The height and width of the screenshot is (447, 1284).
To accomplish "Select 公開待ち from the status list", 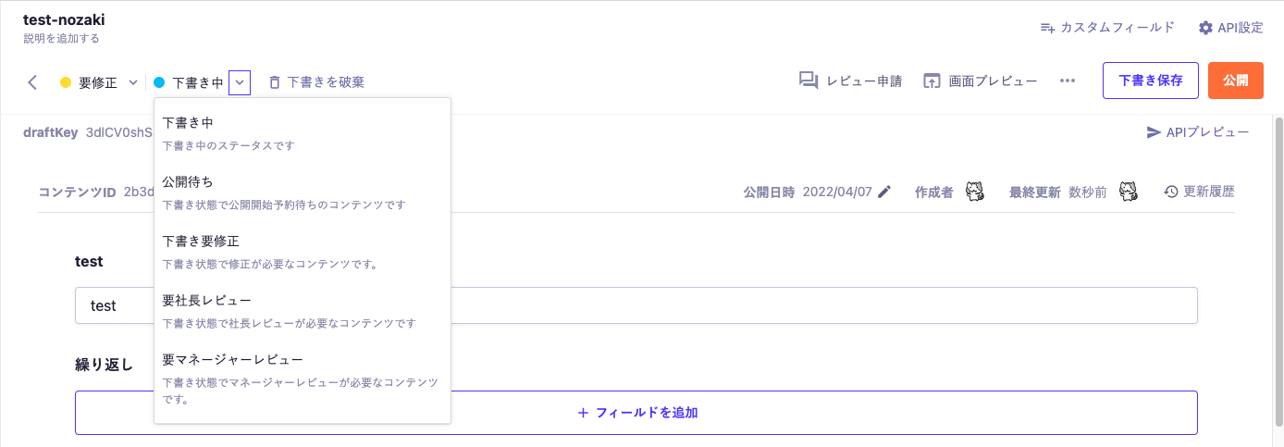I will [188, 181].
